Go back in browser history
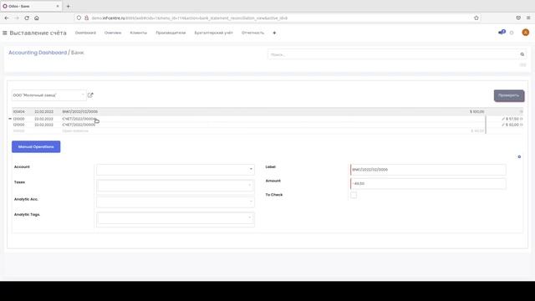 point(7,18)
